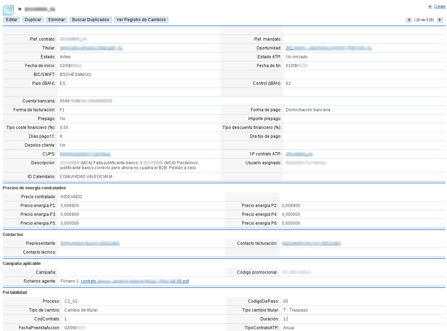Download the Fichero 1 contrato PDF
Viewport: 447px width, 331px height.
click(x=134, y=281)
